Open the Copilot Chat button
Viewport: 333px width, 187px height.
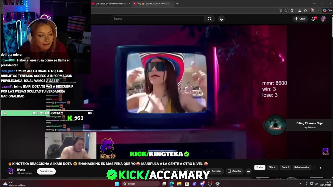coord(327,10)
